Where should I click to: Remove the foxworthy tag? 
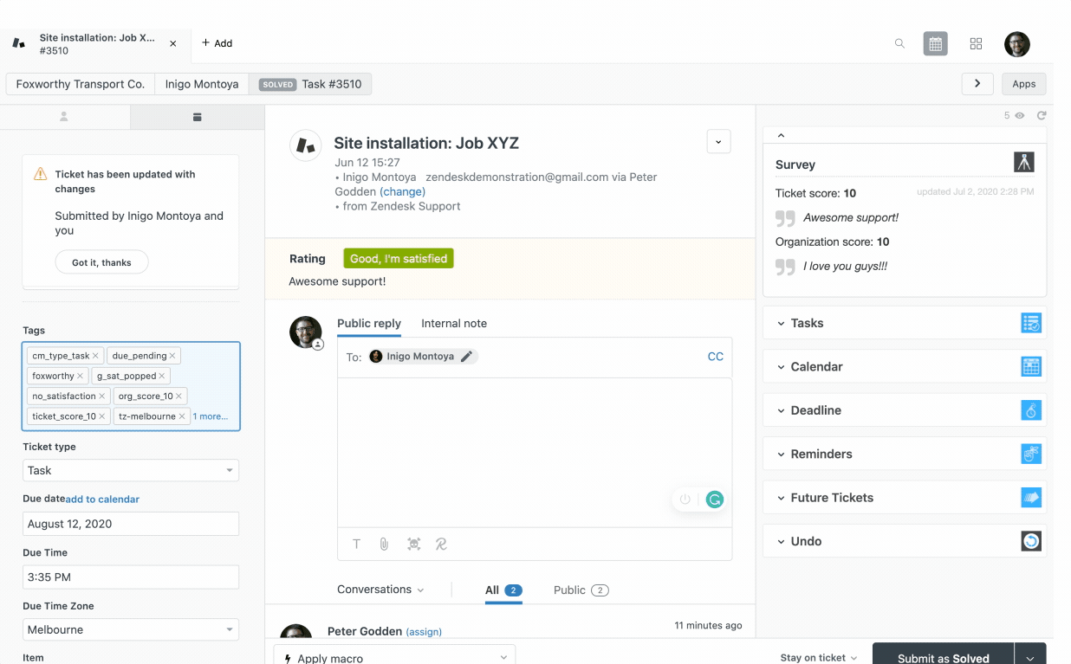(80, 376)
